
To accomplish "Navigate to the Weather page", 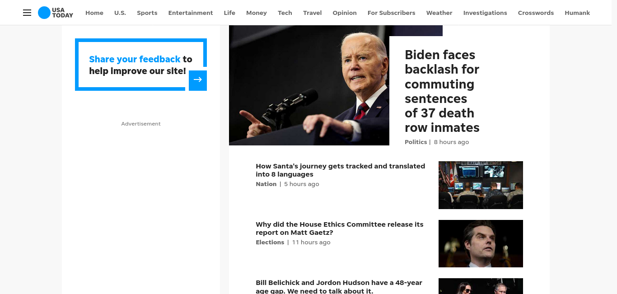I will coord(439,13).
